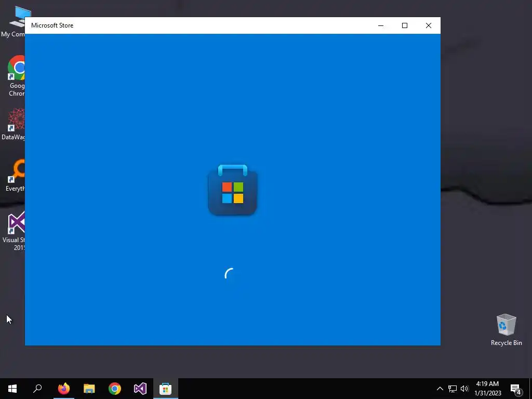The image size is (532, 399).
Task: Open network status tray icon
Action: pos(453,389)
